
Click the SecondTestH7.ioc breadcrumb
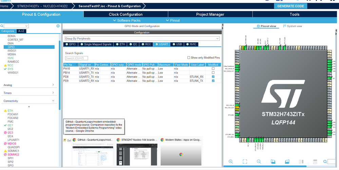(109, 6)
